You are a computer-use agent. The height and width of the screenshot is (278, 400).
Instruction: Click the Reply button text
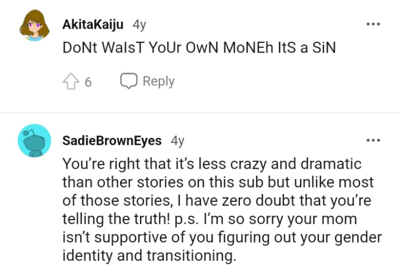pos(158,81)
